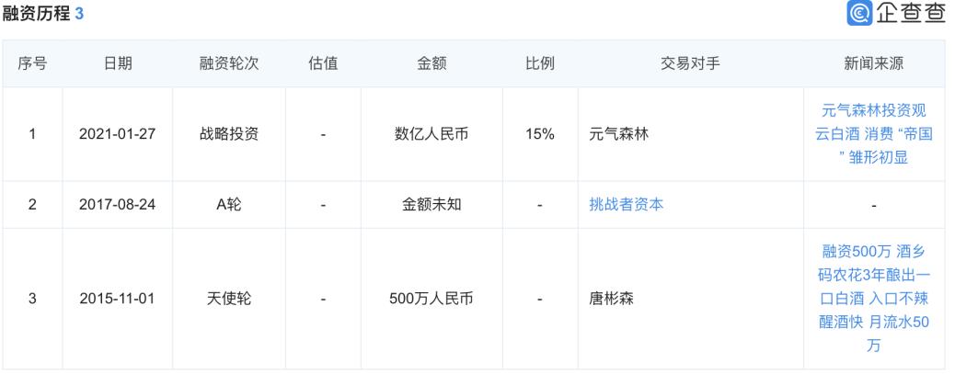Select the 交易对手 column header

click(691, 63)
